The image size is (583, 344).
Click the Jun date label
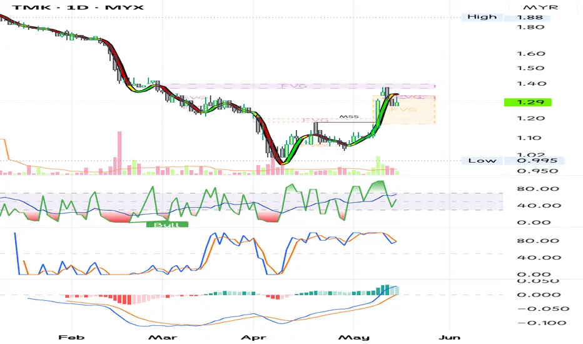[x=449, y=337]
